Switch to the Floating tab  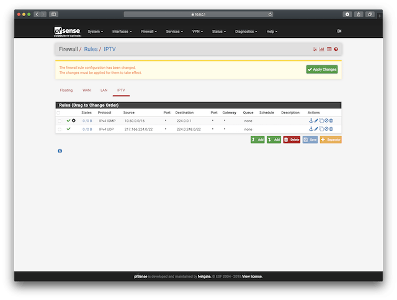pyautogui.click(x=66, y=90)
